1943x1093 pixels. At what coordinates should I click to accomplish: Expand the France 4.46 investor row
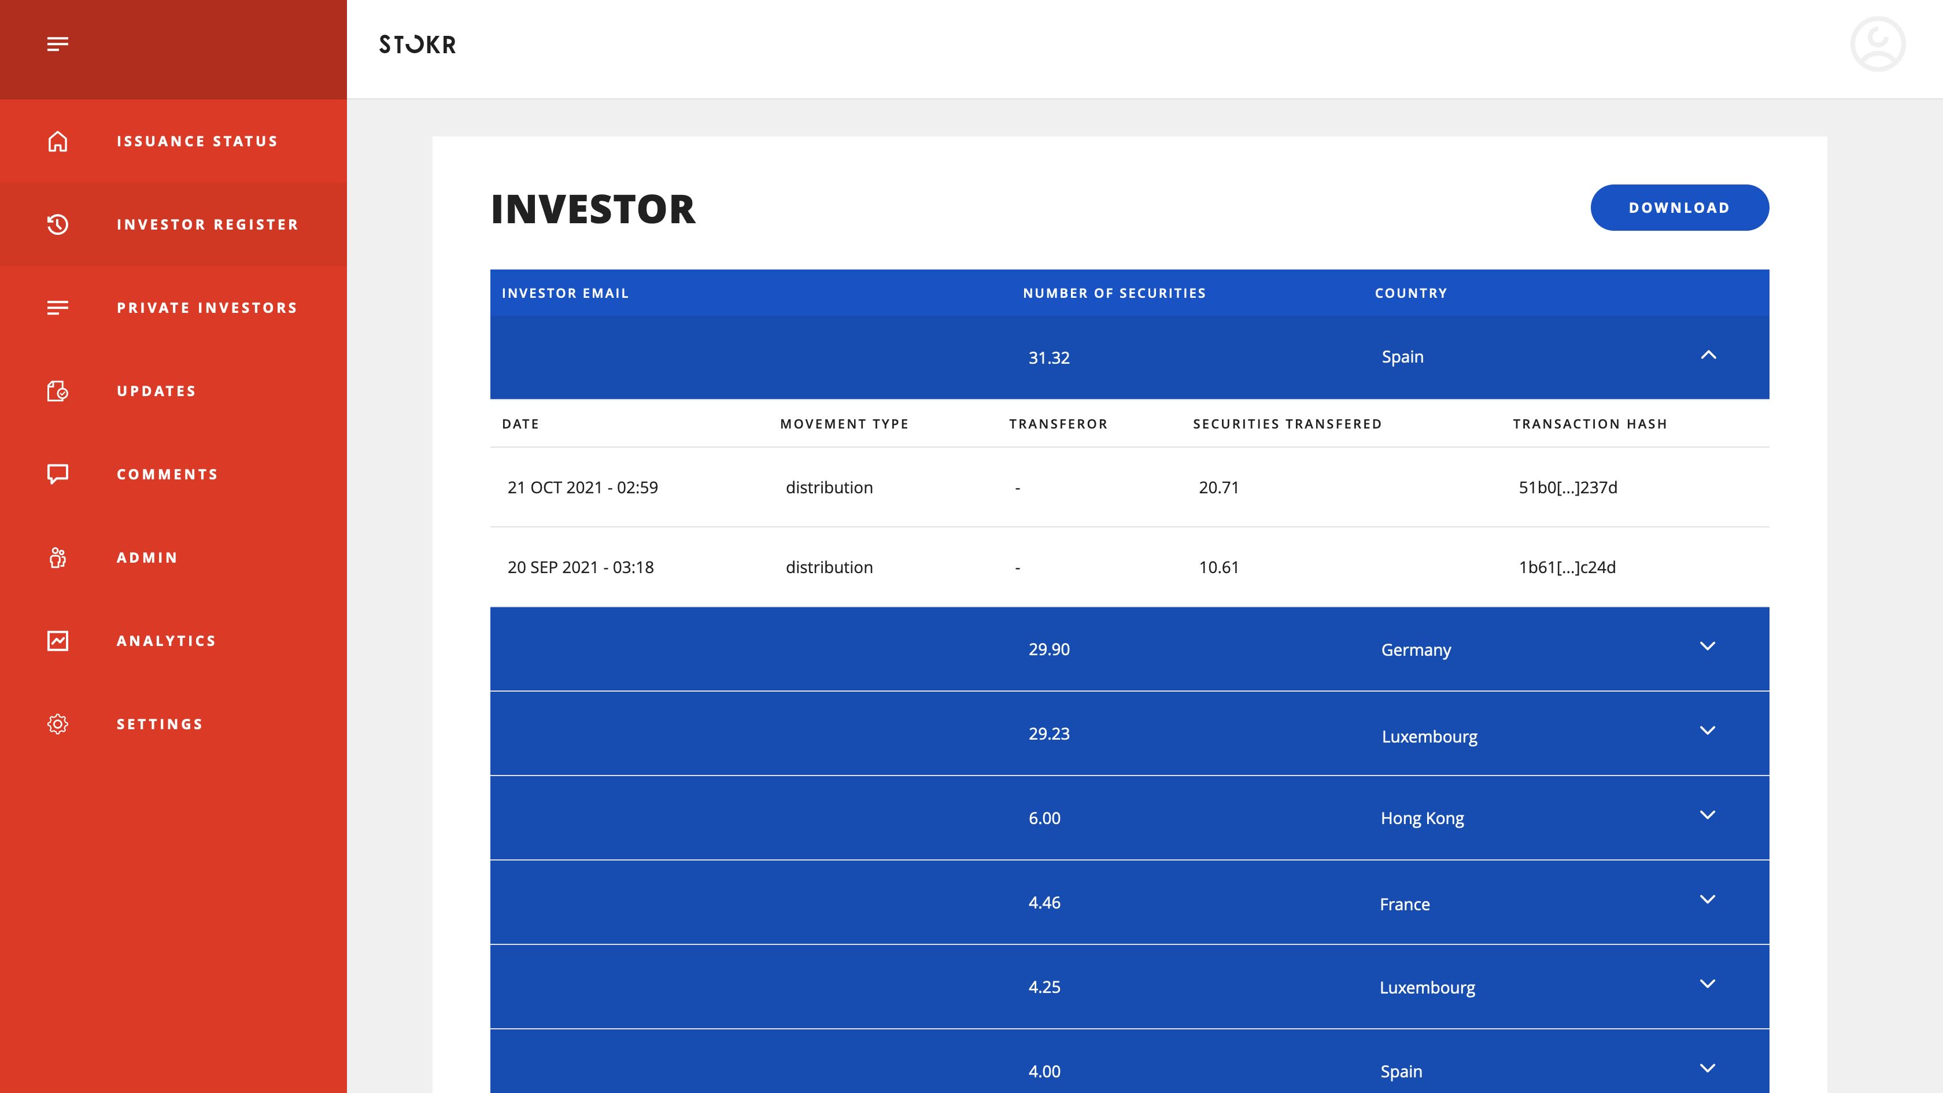click(x=1707, y=900)
